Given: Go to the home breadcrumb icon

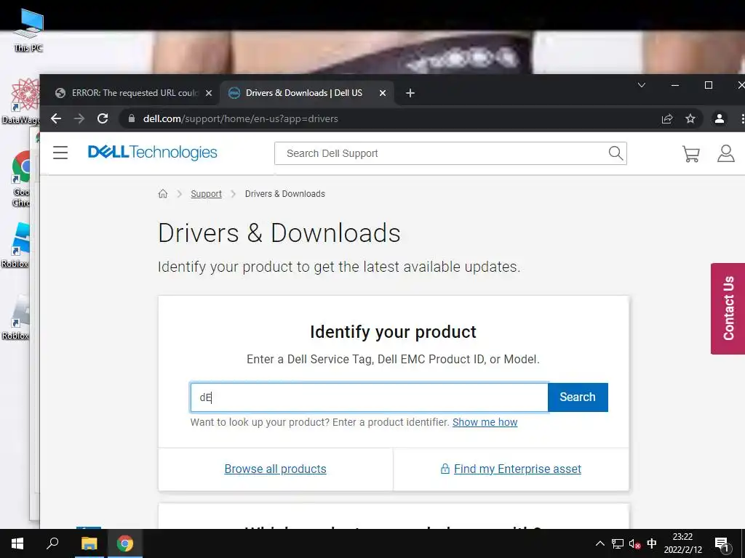Looking at the screenshot, I should pyautogui.click(x=163, y=193).
